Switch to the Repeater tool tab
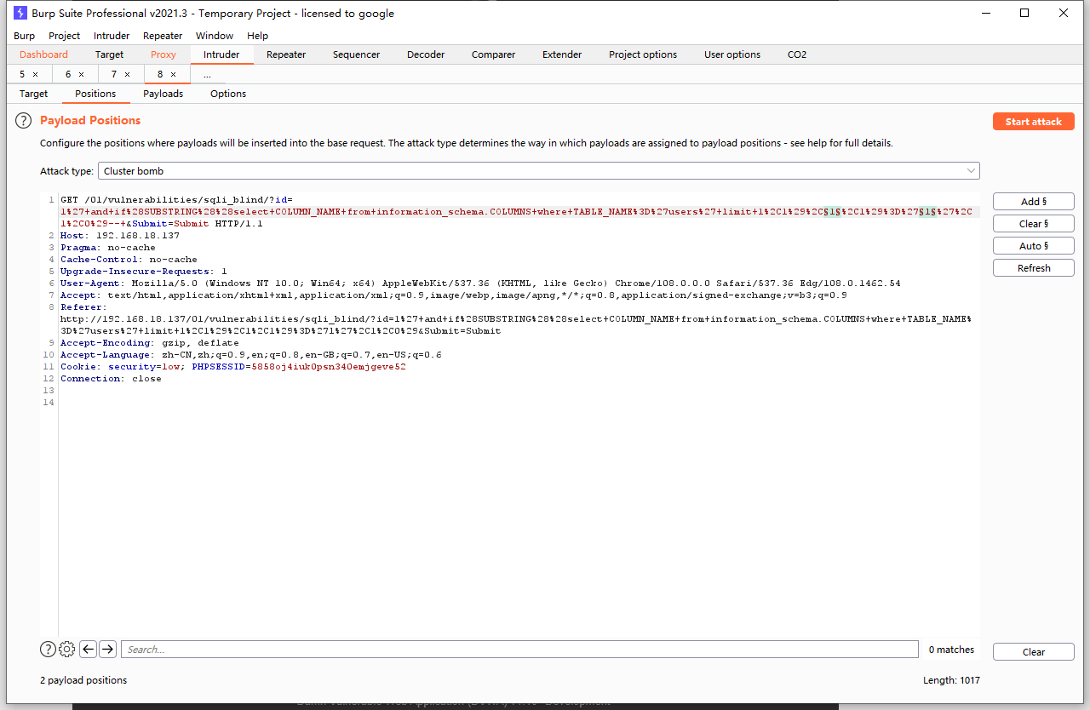The width and height of the screenshot is (1090, 710). tap(286, 54)
